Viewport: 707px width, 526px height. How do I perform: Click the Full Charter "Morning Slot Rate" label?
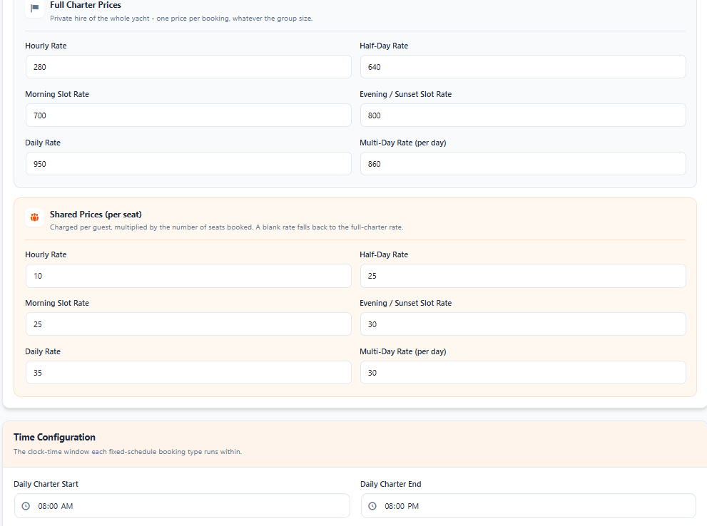(57, 94)
